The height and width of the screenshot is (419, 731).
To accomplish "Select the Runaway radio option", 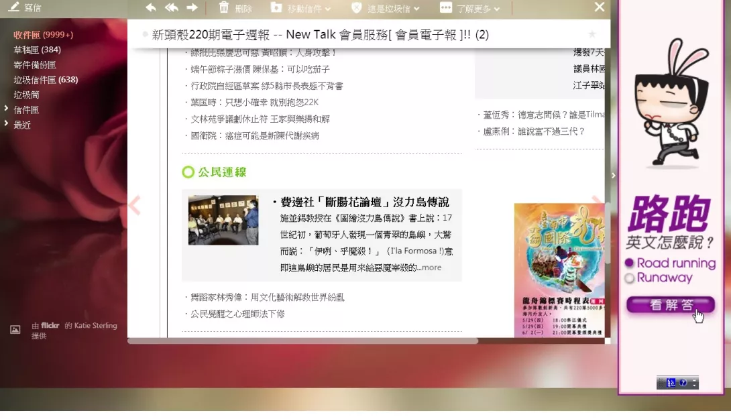I will 629,278.
